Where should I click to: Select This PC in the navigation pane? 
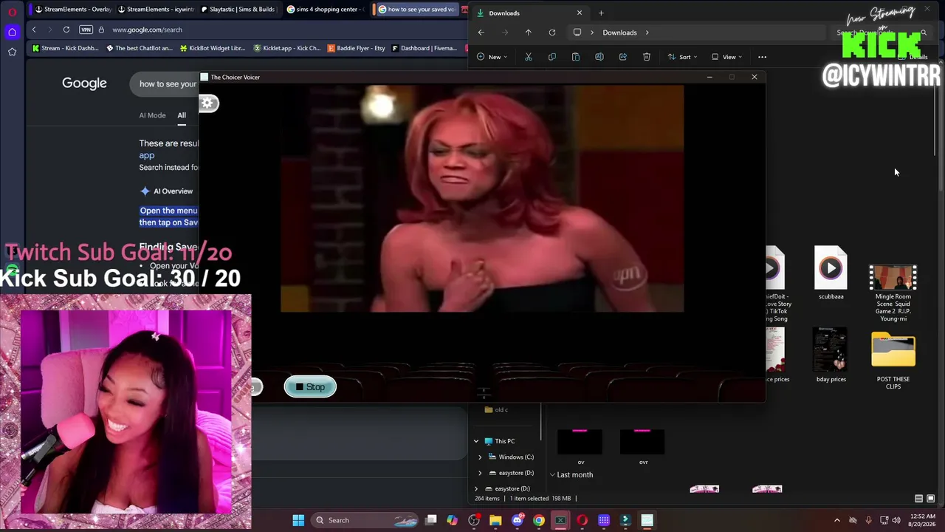pyautogui.click(x=505, y=441)
